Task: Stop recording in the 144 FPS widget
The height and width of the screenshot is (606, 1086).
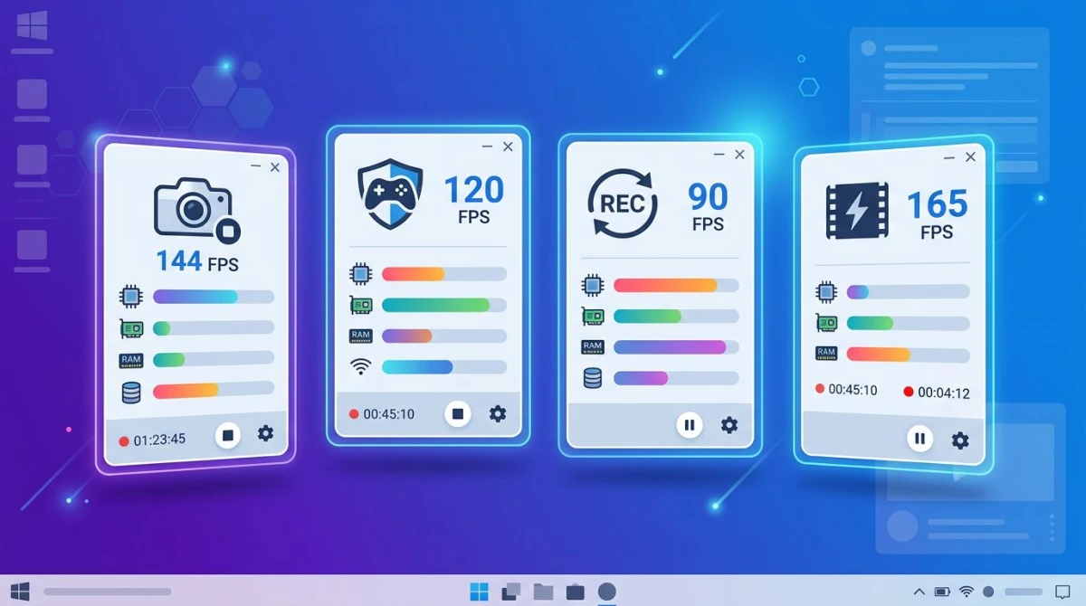Action: pyautogui.click(x=228, y=436)
